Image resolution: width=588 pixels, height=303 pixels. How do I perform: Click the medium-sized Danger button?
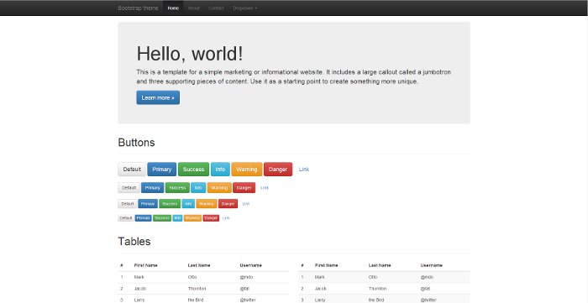(244, 188)
